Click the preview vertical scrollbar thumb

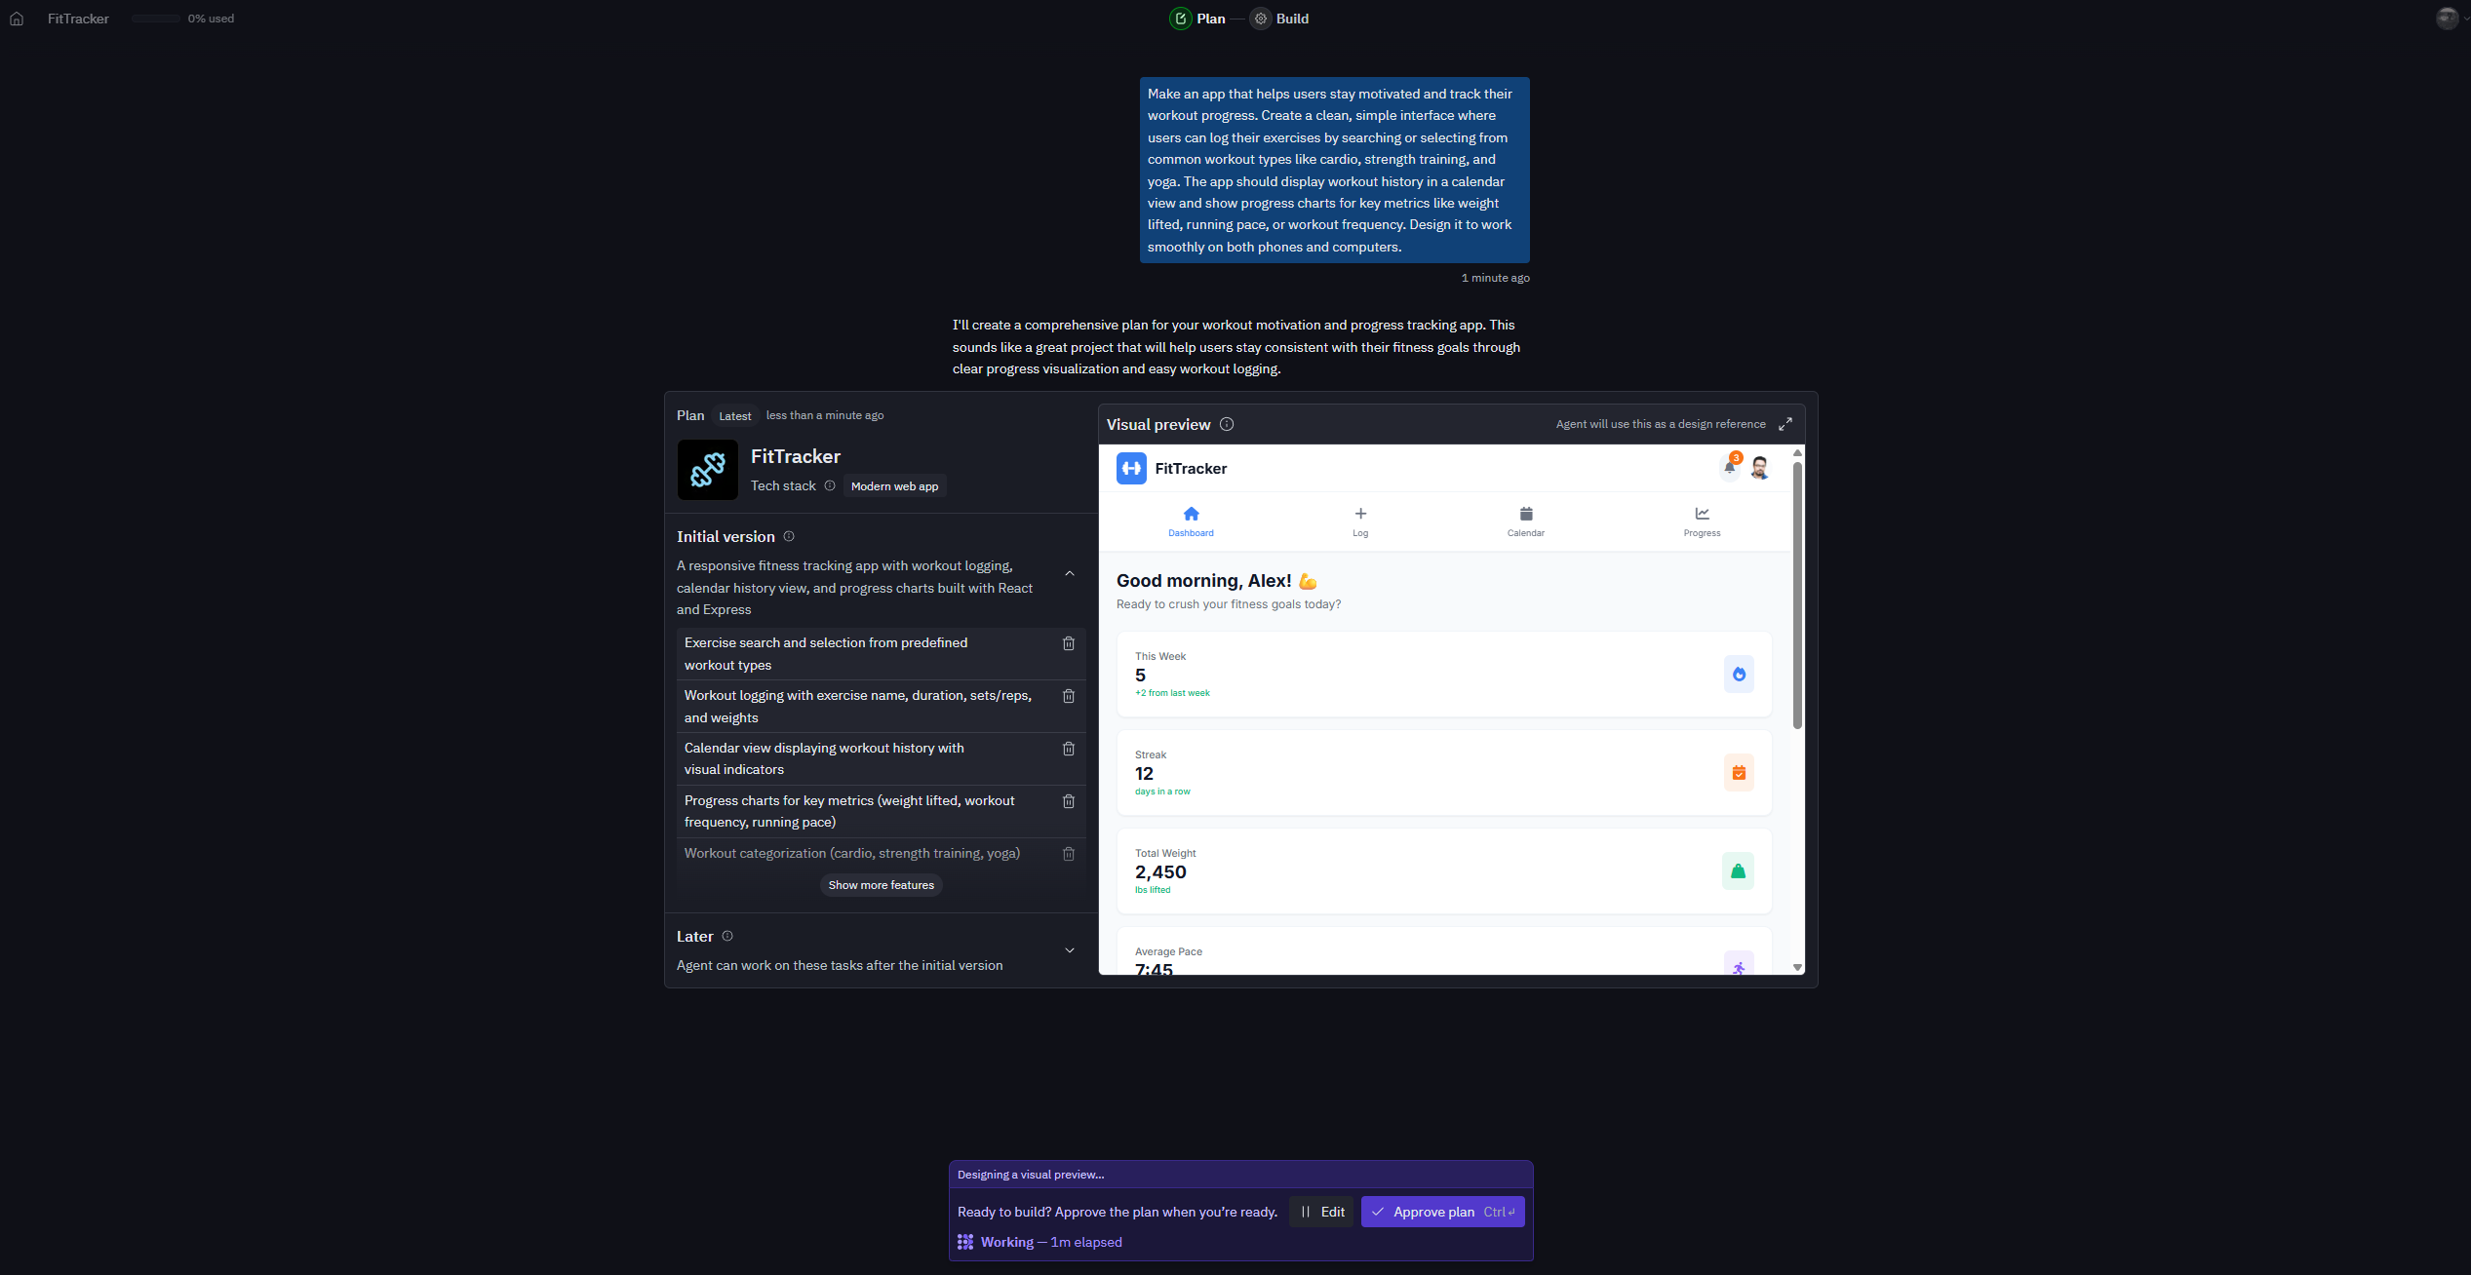coord(1797,595)
